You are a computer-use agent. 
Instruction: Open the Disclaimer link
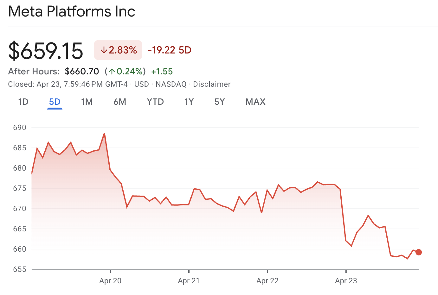(x=212, y=84)
